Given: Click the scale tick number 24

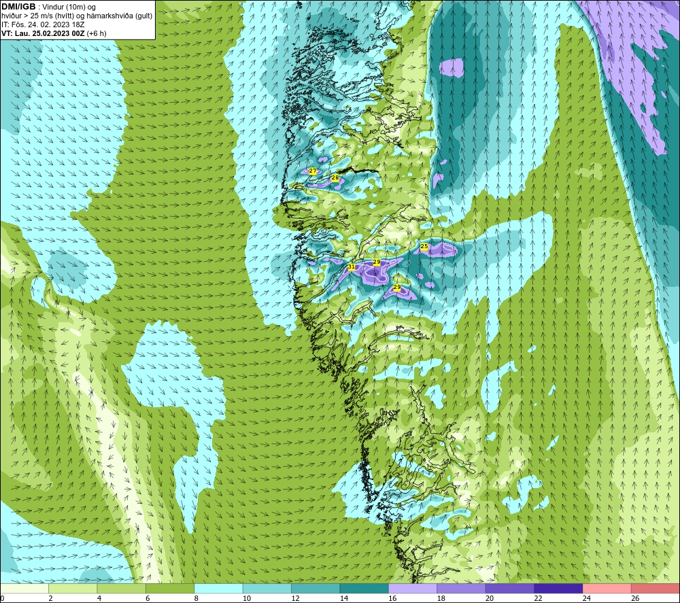Looking at the screenshot, I should [587, 598].
